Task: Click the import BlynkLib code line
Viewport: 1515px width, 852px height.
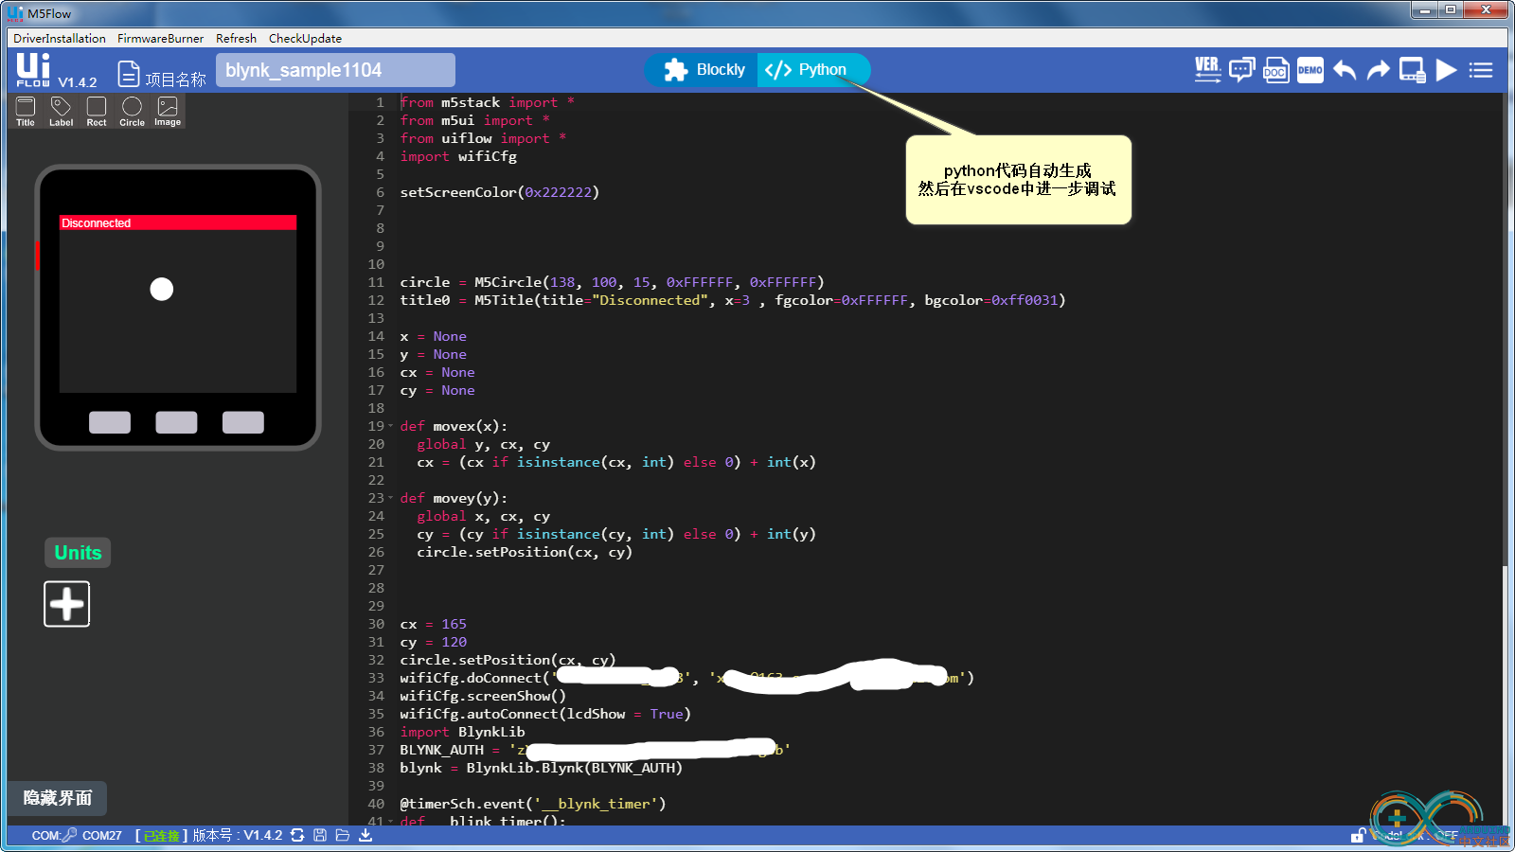Action: (x=462, y=732)
